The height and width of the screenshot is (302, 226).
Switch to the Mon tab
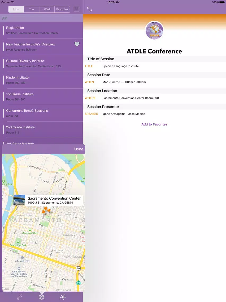pyautogui.click(x=16, y=9)
